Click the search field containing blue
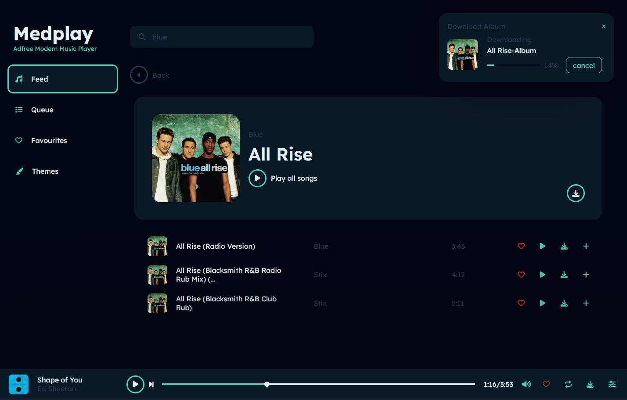 (222, 37)
